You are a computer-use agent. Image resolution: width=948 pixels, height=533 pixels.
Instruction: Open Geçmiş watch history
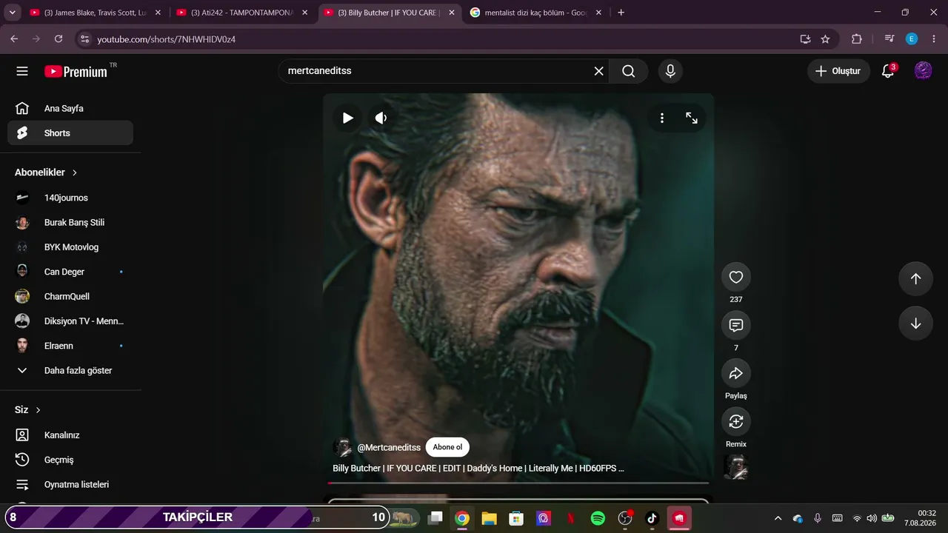pos(70,460)
